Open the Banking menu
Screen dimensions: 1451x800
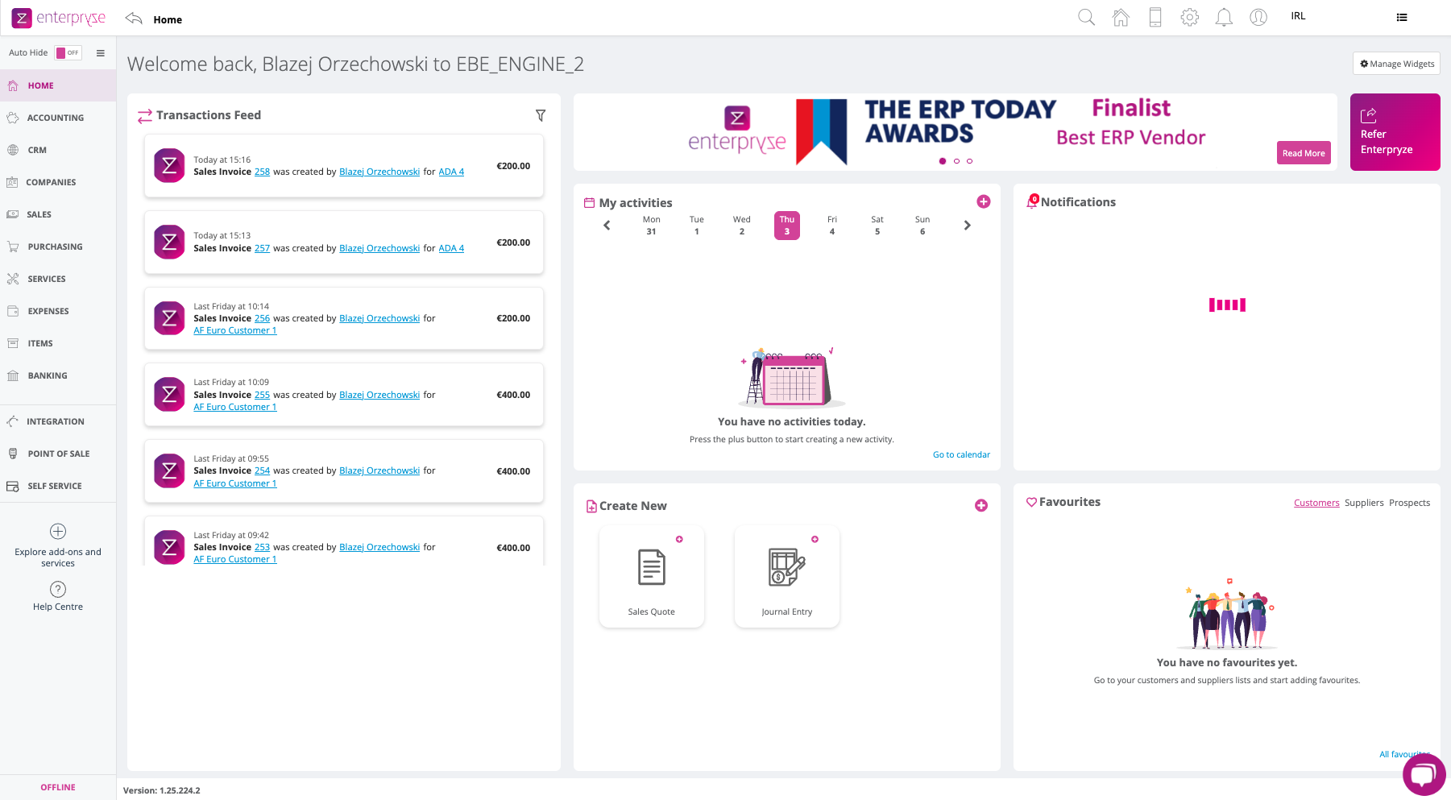pos(58,375)
